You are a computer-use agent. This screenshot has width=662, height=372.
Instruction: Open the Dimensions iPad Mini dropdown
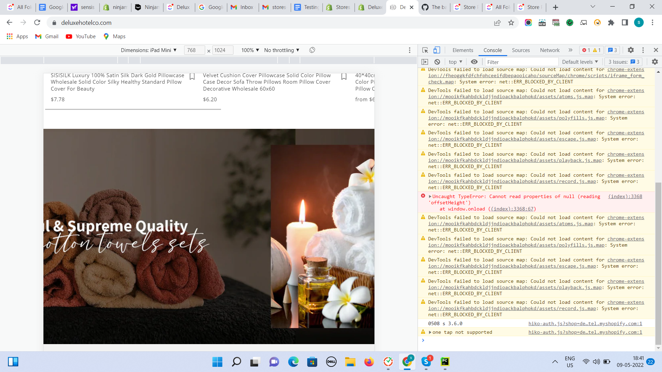click(x=149, y=50)
